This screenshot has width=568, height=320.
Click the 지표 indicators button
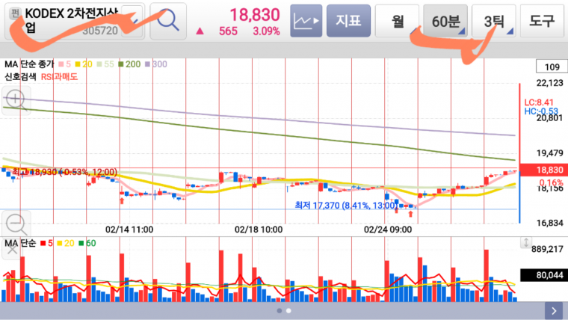(348, 21)
